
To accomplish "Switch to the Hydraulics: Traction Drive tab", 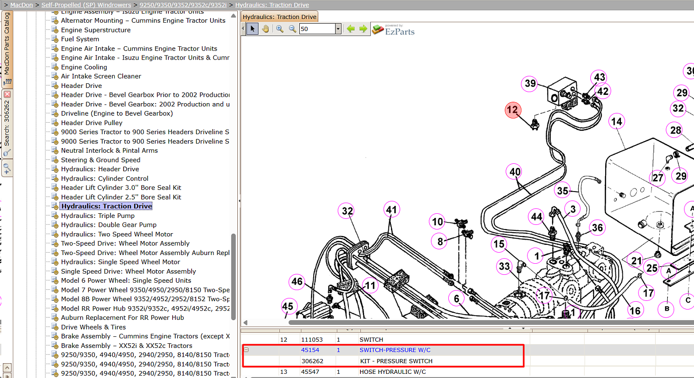I will pyautogui.click(x=279, y=17).
